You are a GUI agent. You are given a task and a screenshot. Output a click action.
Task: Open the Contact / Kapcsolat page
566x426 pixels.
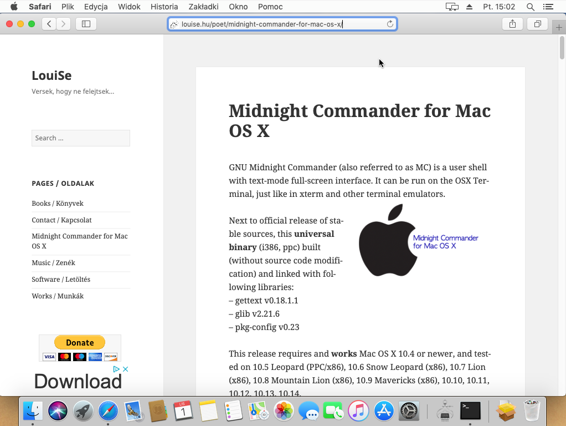tap(61, 220)
